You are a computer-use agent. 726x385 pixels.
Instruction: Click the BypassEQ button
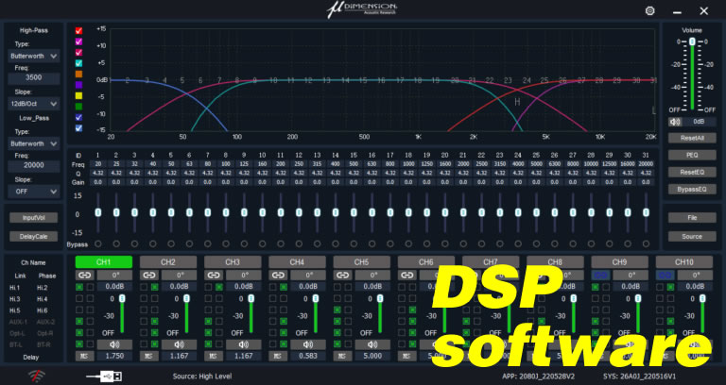pos(691,189)
